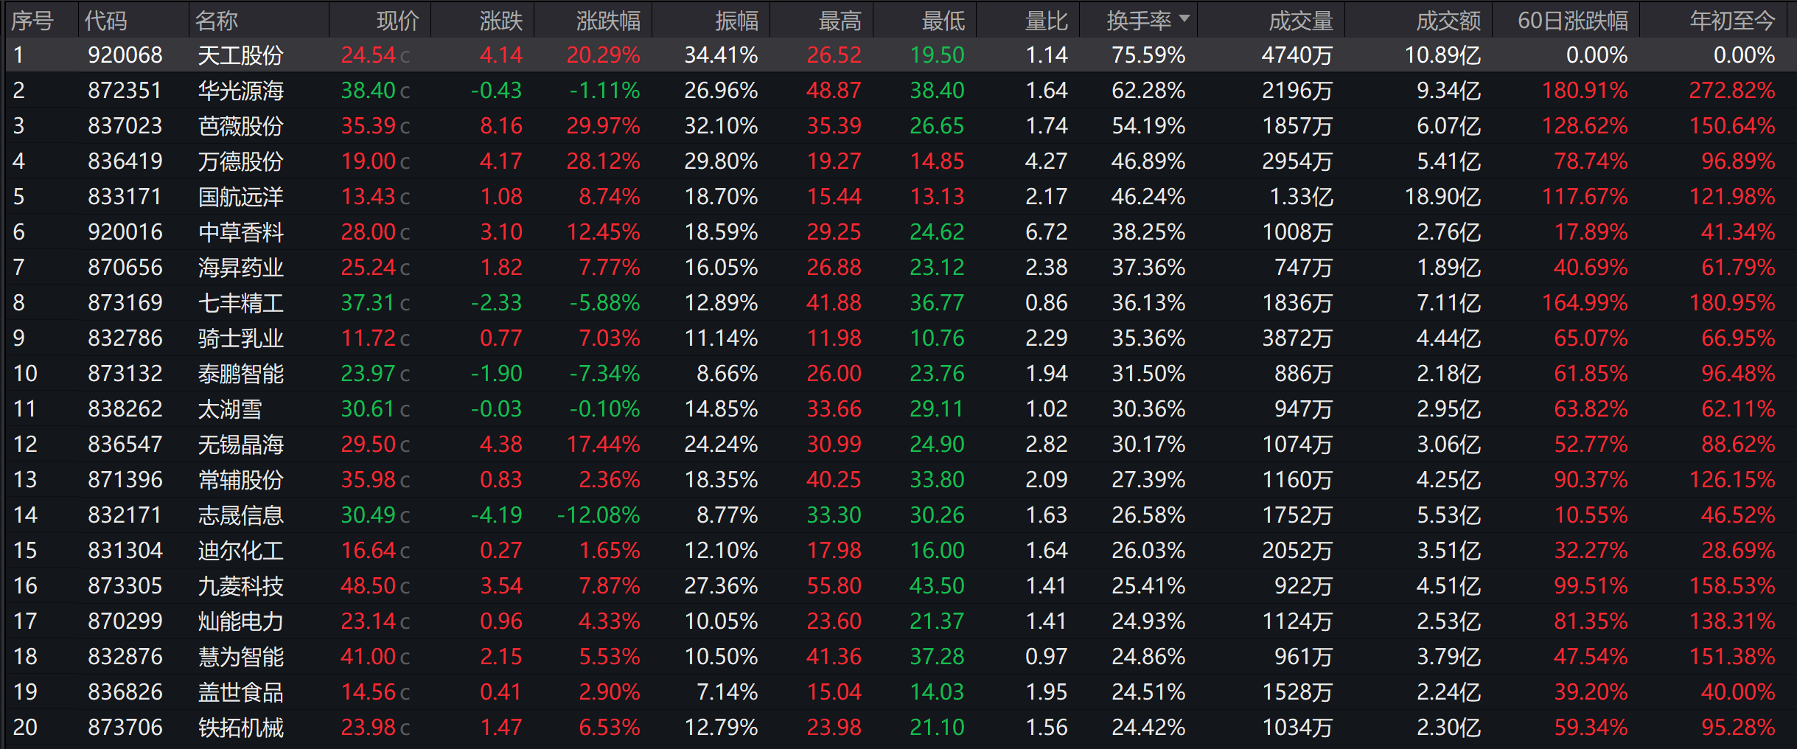
Task: Click stock code 871396
Action: [125, 480]
